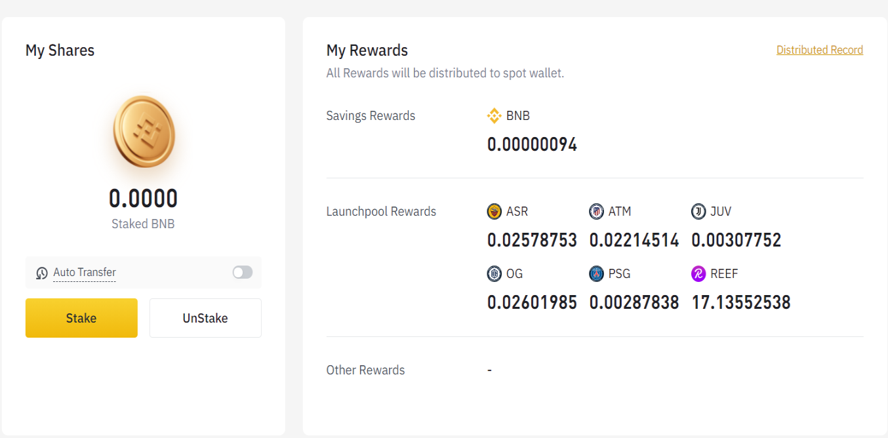Click the REEF token icon
The height and width of the screenshot is (438, 888).
click(698, 273)
